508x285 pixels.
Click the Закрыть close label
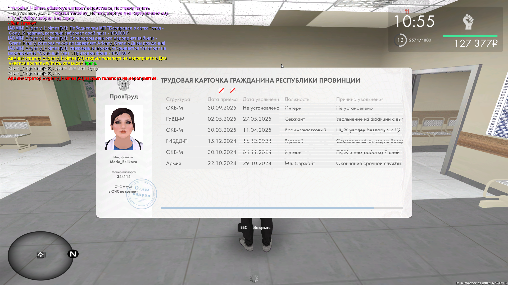pos(262,227)
